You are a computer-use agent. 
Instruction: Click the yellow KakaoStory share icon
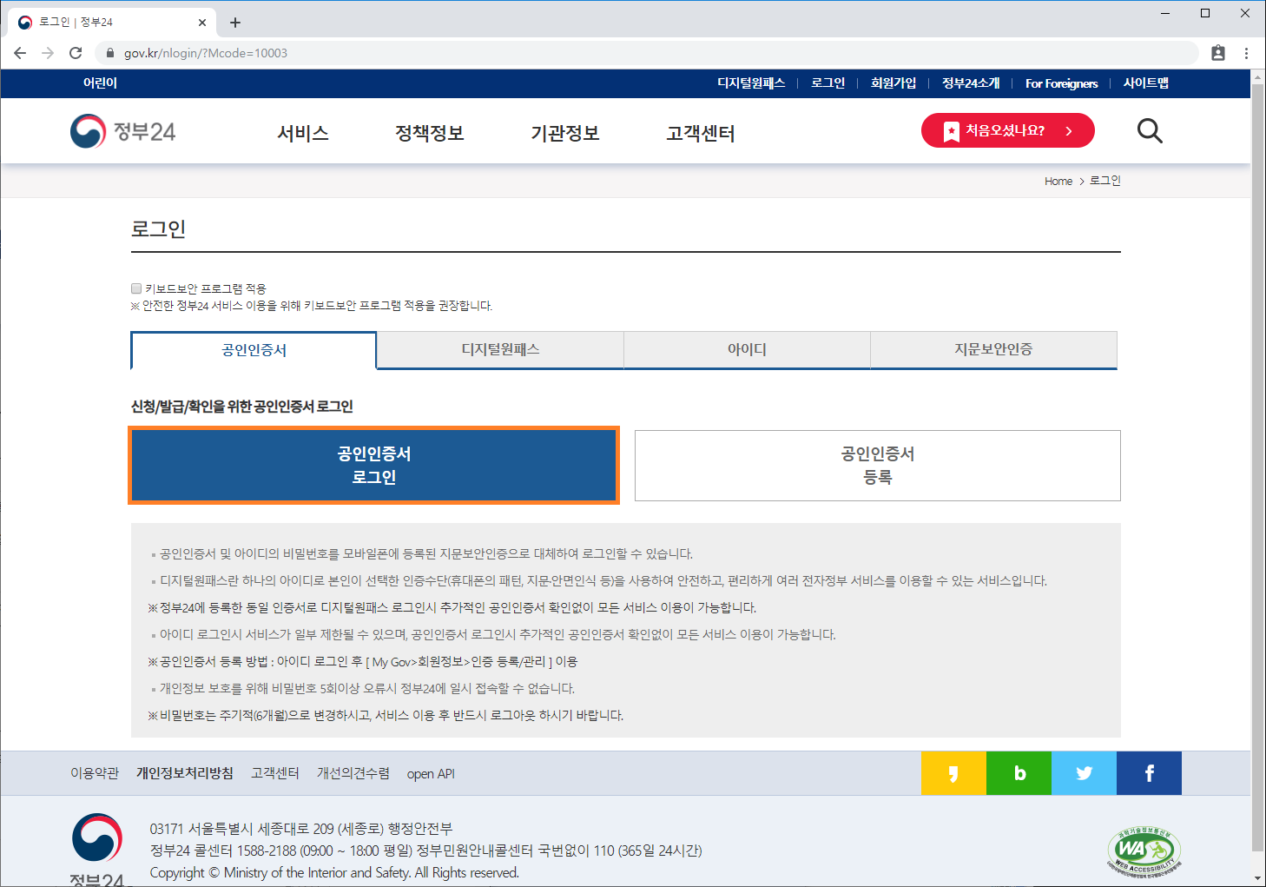(953, 773)
